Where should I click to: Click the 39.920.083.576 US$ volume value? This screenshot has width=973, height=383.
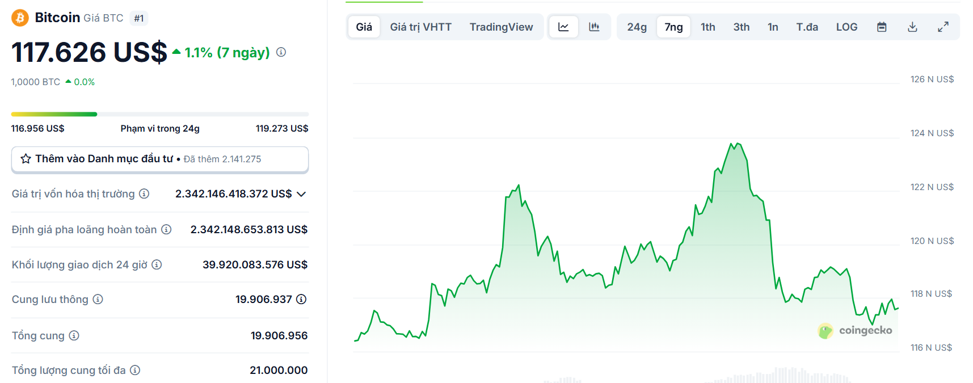pyautogui.click(x=255, y=264)
